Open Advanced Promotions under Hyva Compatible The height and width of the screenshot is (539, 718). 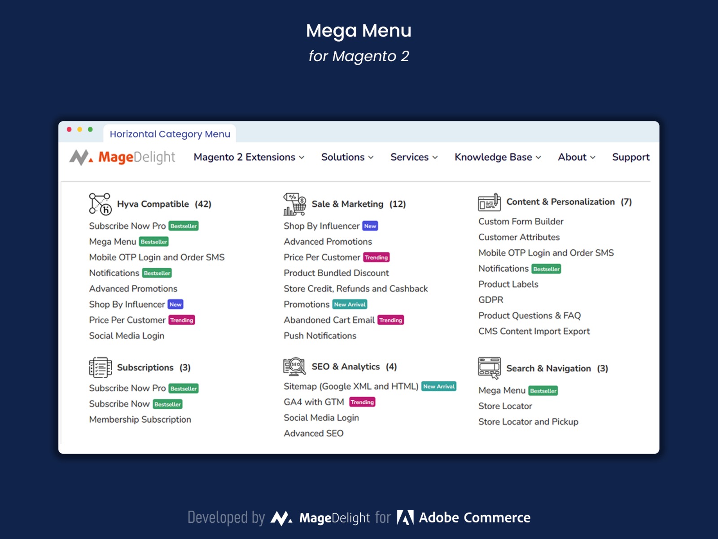[133, 289]
